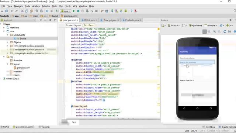Collapse the java folder arrow
236x133 pixels.
click(4, 31)
